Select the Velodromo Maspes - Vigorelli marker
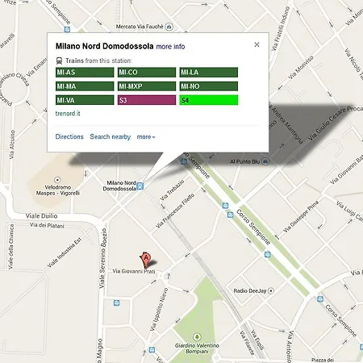This screenshot has height=363, width=363. [x=57, y=180]
